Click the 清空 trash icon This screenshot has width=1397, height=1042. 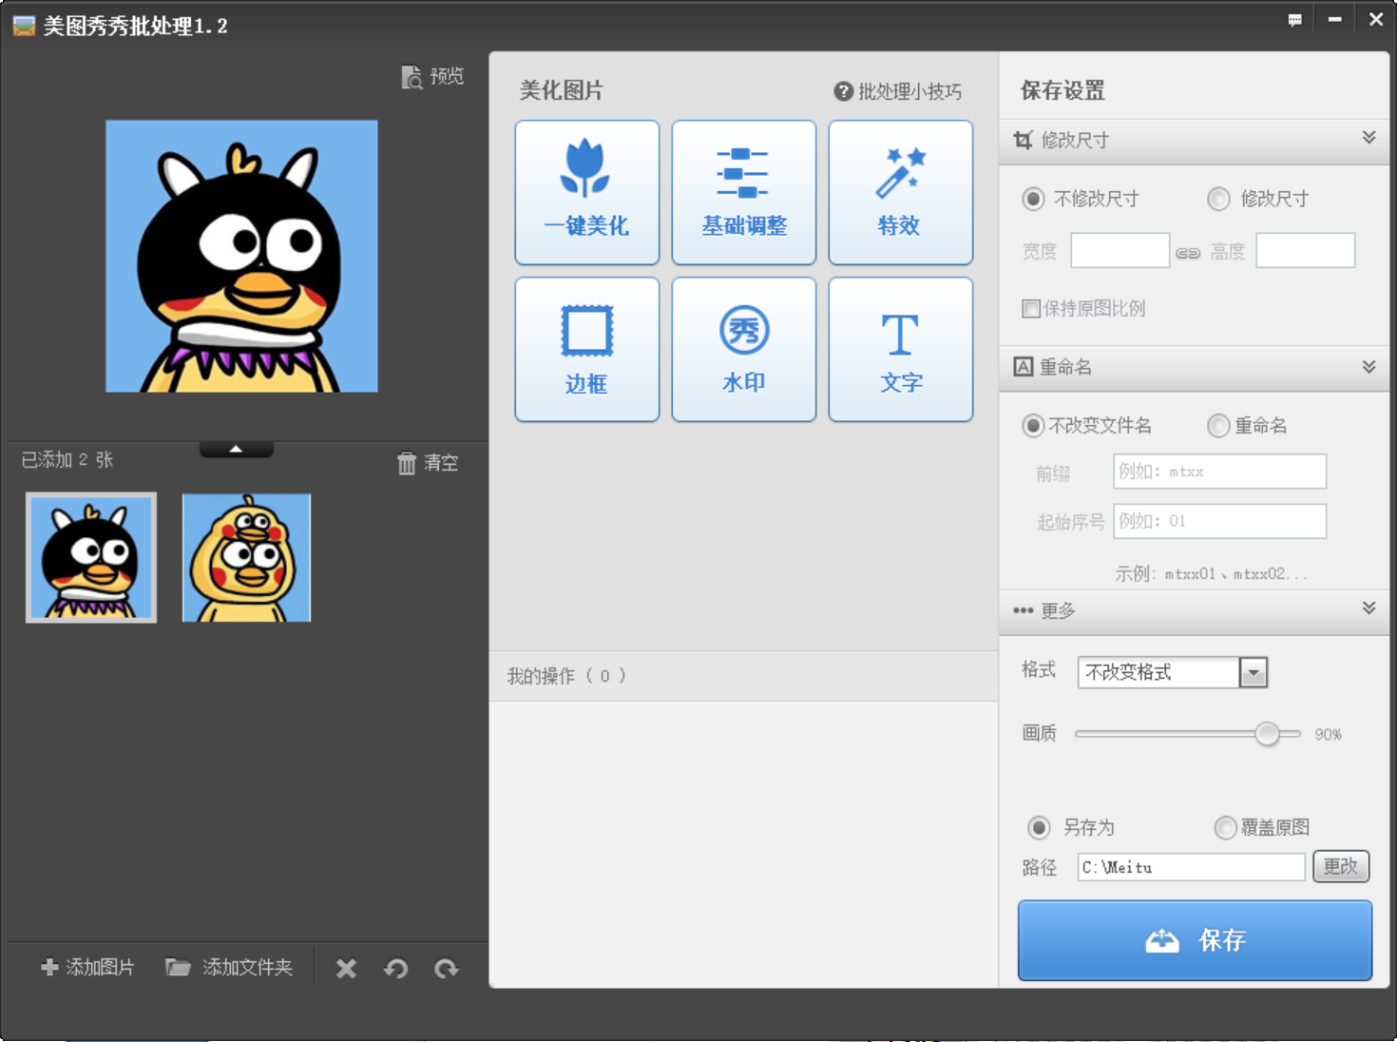(407, 463)
